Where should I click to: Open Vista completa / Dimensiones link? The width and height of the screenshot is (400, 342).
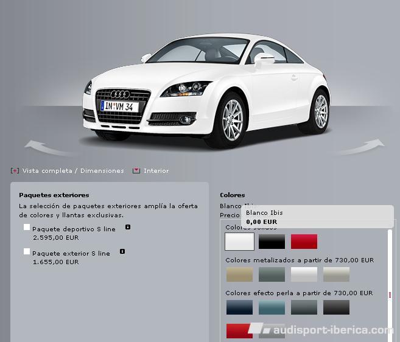(x=73, y=170)
